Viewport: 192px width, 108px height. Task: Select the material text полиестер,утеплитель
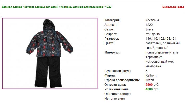[x=162, y=52]
